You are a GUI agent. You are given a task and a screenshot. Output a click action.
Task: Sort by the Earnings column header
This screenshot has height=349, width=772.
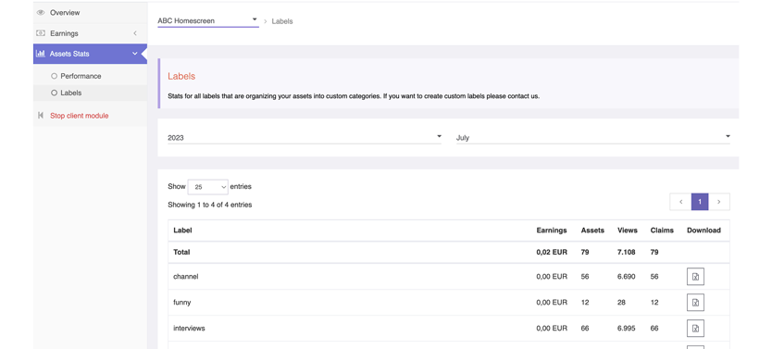(x=552, y=231)
